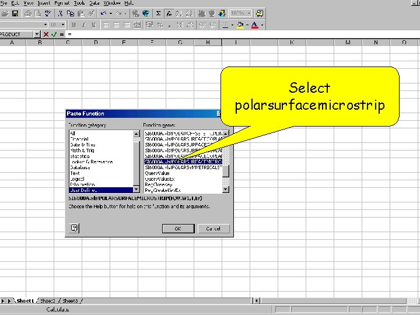
Task: Click the Increase Decimal icon
Action: [x=180, y=25]
